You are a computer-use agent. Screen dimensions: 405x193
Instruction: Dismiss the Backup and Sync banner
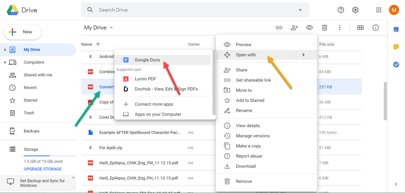[73, 178]
